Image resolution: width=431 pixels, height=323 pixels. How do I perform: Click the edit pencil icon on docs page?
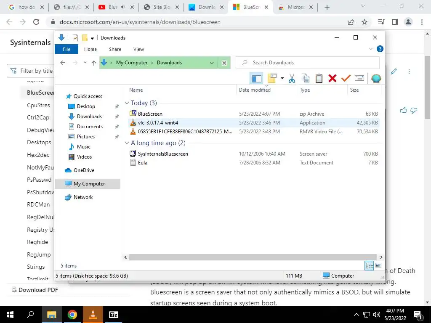(394, 71)
